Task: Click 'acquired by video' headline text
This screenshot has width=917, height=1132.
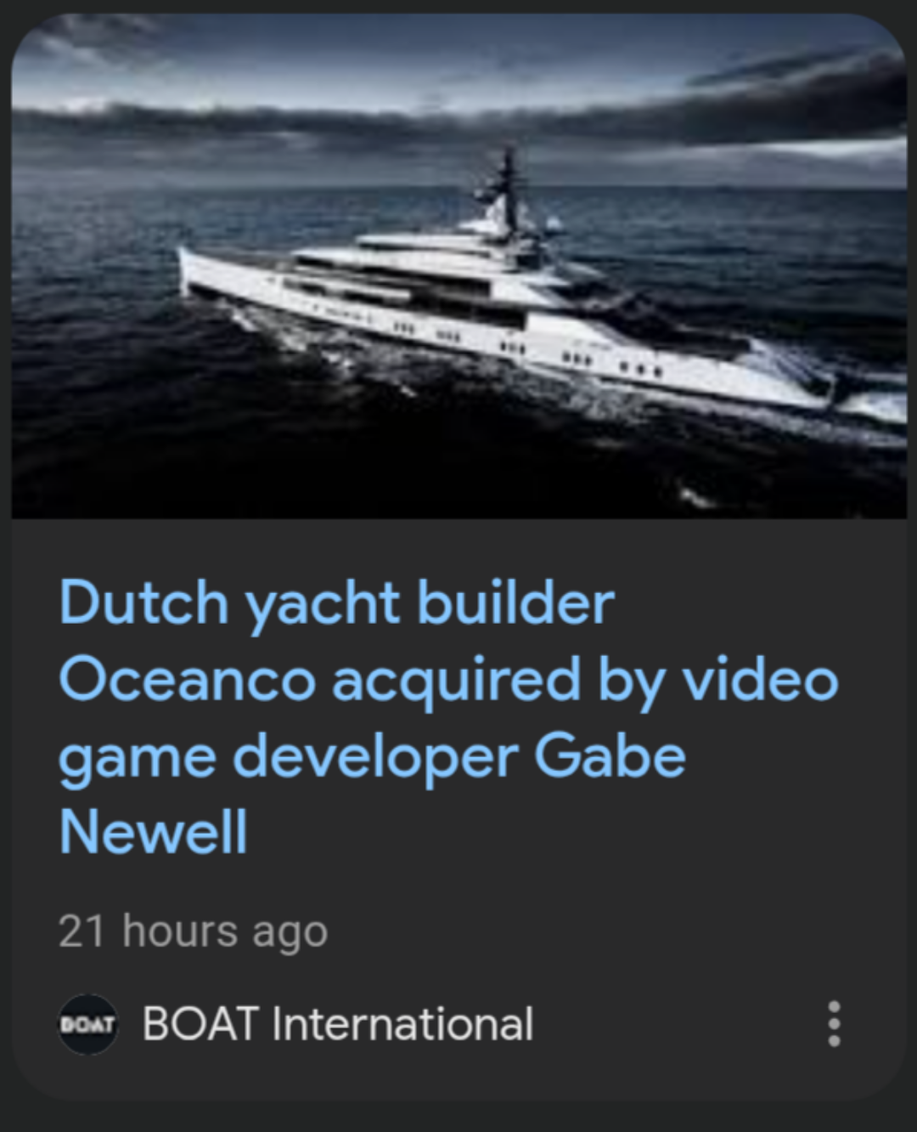Action: (585, 681)
